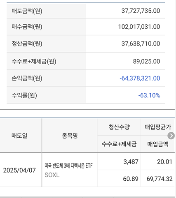Select the sell date 2025/04/07
The image size is (176, 198).
19,170
